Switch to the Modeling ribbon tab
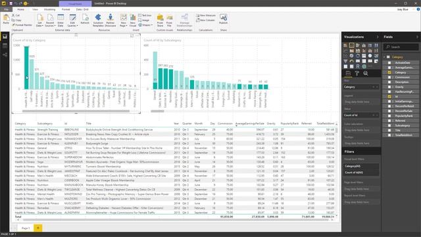The width and height of the screenshot is (421, 237). click(x=50, y=9)
